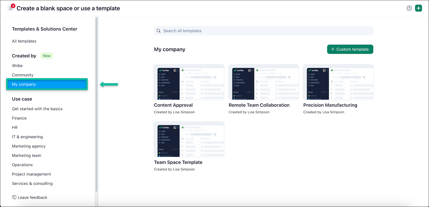Open Marketing agency use case
Viewport: 429px width, 207px height.
coord(29,146)
